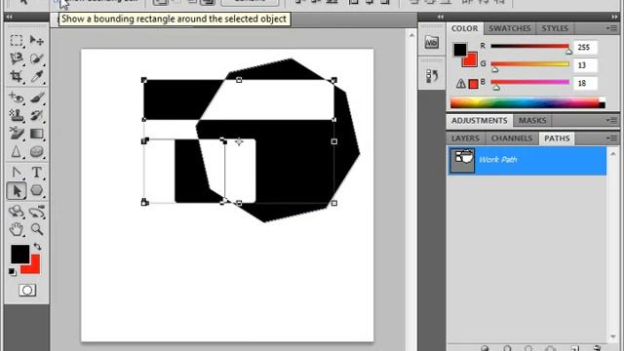Click Paths panel scroll down arrow
Image resolution: width=624 pixels, height=351 pixels.
pos(613,336)
